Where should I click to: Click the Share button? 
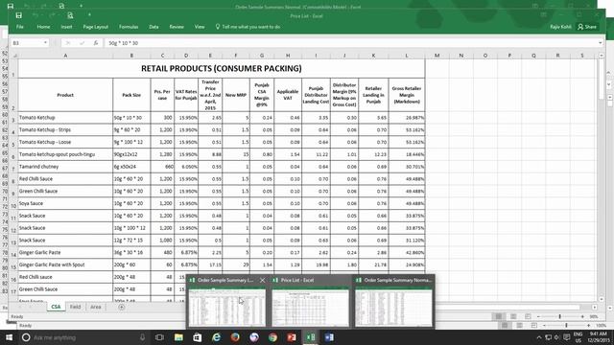point(587,27)
